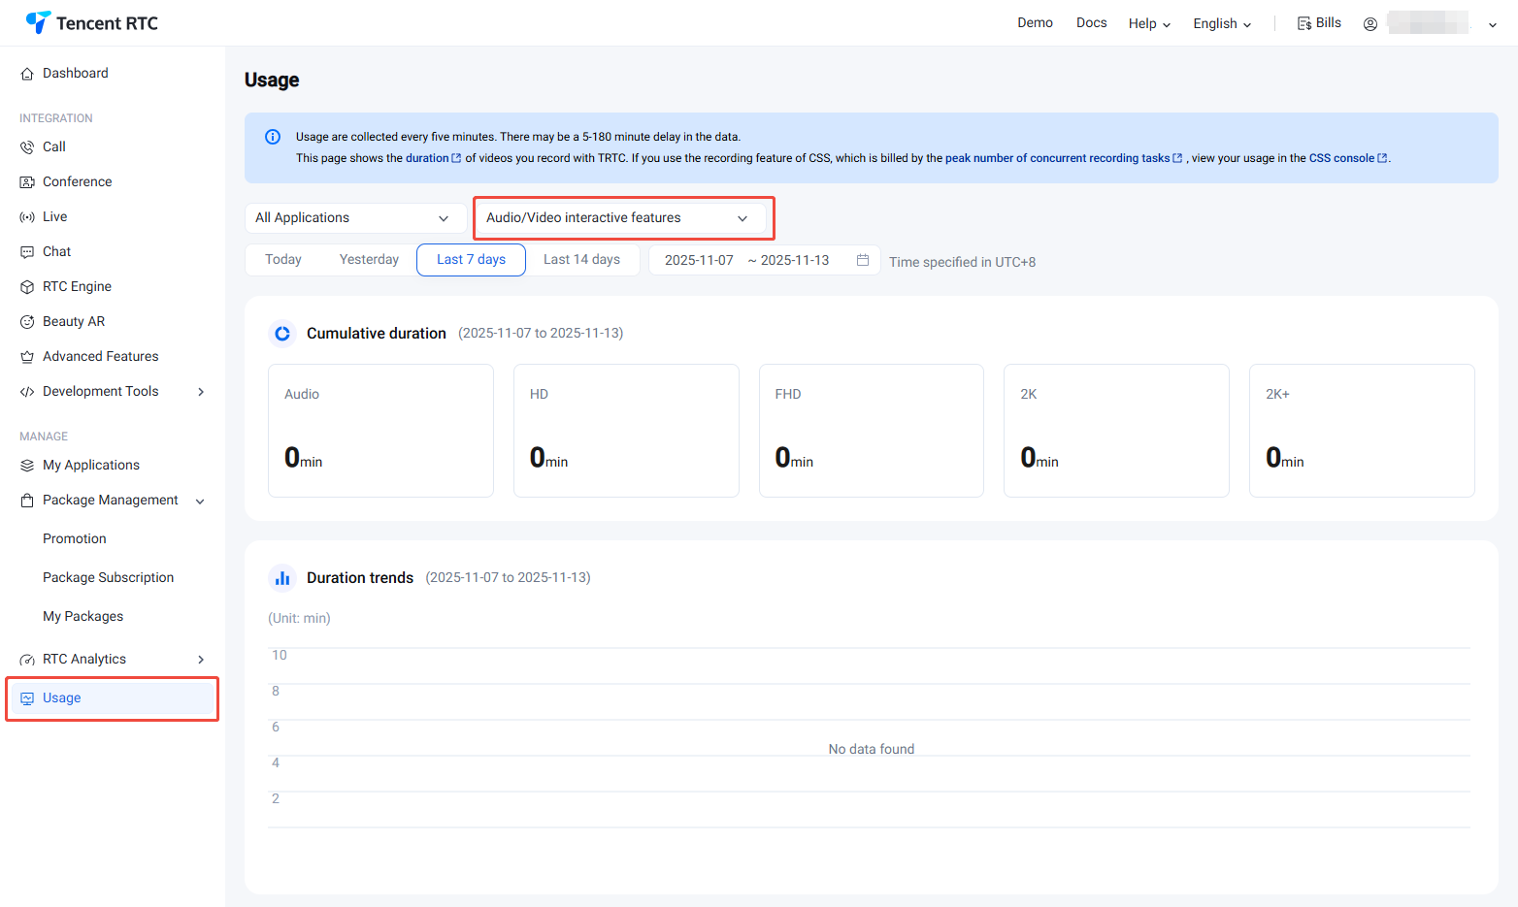Screen dimensions: 1518x907
Task: Go to My Packages page
Action: 82,617
